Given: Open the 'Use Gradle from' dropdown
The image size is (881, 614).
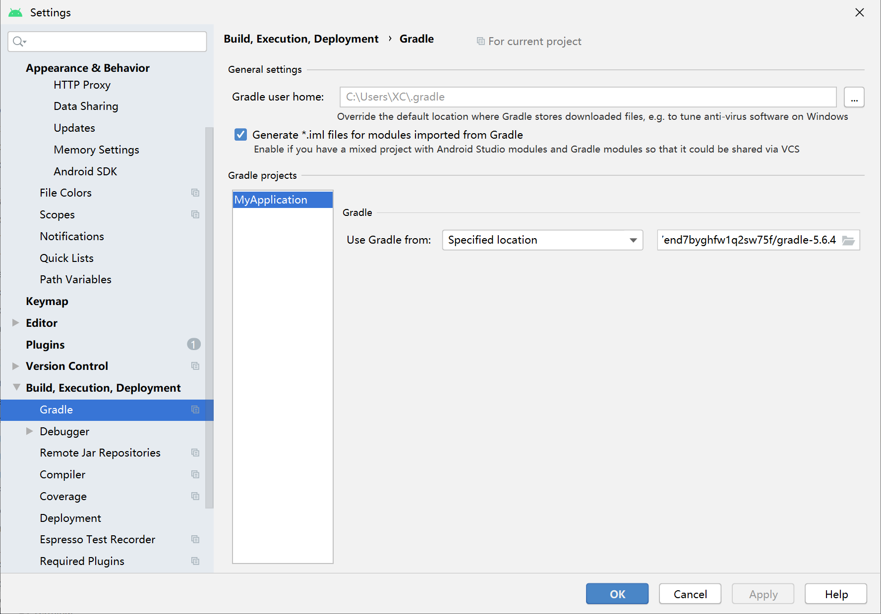Looking at the screenshot, I should [x=633, y=240].
